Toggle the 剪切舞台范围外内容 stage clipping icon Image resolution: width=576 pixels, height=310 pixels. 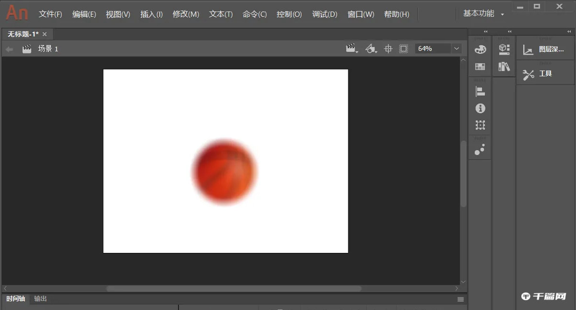[x=403, y=48]
